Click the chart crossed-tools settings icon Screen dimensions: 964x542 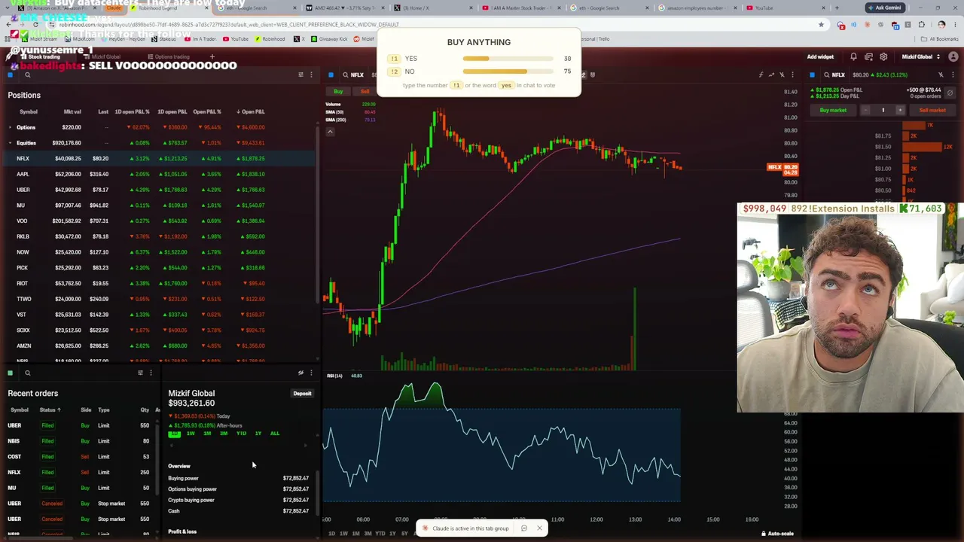click(782, 75)
